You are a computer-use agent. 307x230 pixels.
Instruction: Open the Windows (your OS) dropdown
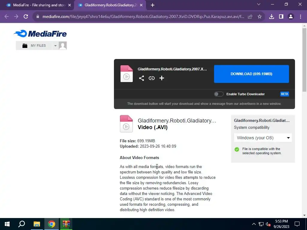(263, 138)
